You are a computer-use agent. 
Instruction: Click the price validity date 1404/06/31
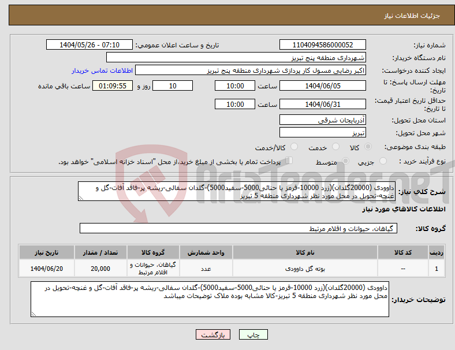click(323, 104)
